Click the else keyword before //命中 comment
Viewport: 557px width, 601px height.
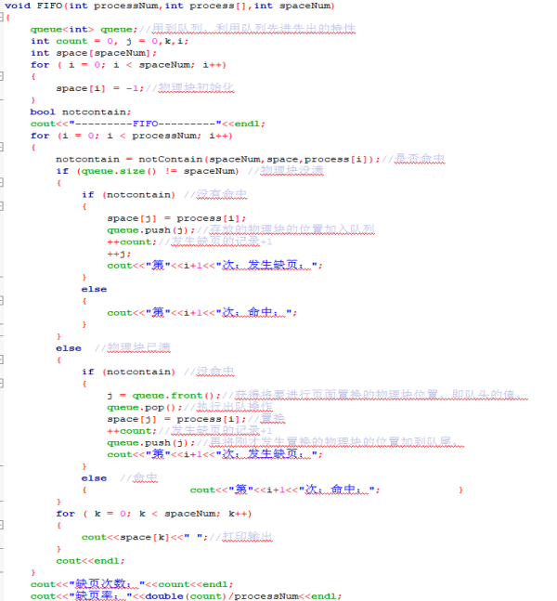(x=94, y=478)
